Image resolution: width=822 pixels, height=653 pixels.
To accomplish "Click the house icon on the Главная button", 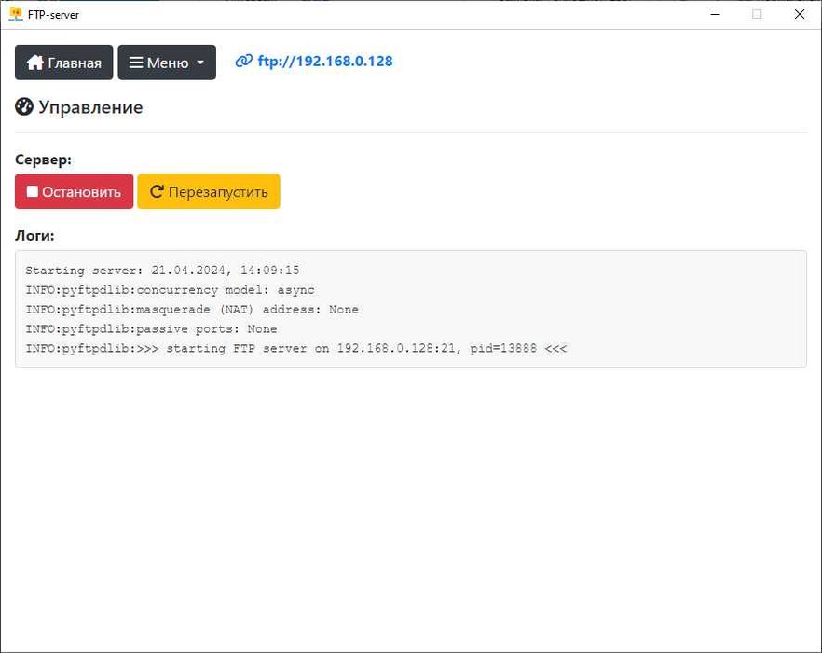I will [35, 63].
